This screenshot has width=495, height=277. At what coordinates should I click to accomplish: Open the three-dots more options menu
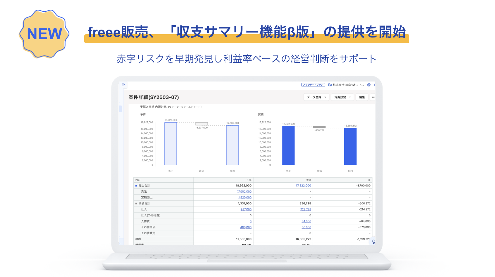pos(373,97)
